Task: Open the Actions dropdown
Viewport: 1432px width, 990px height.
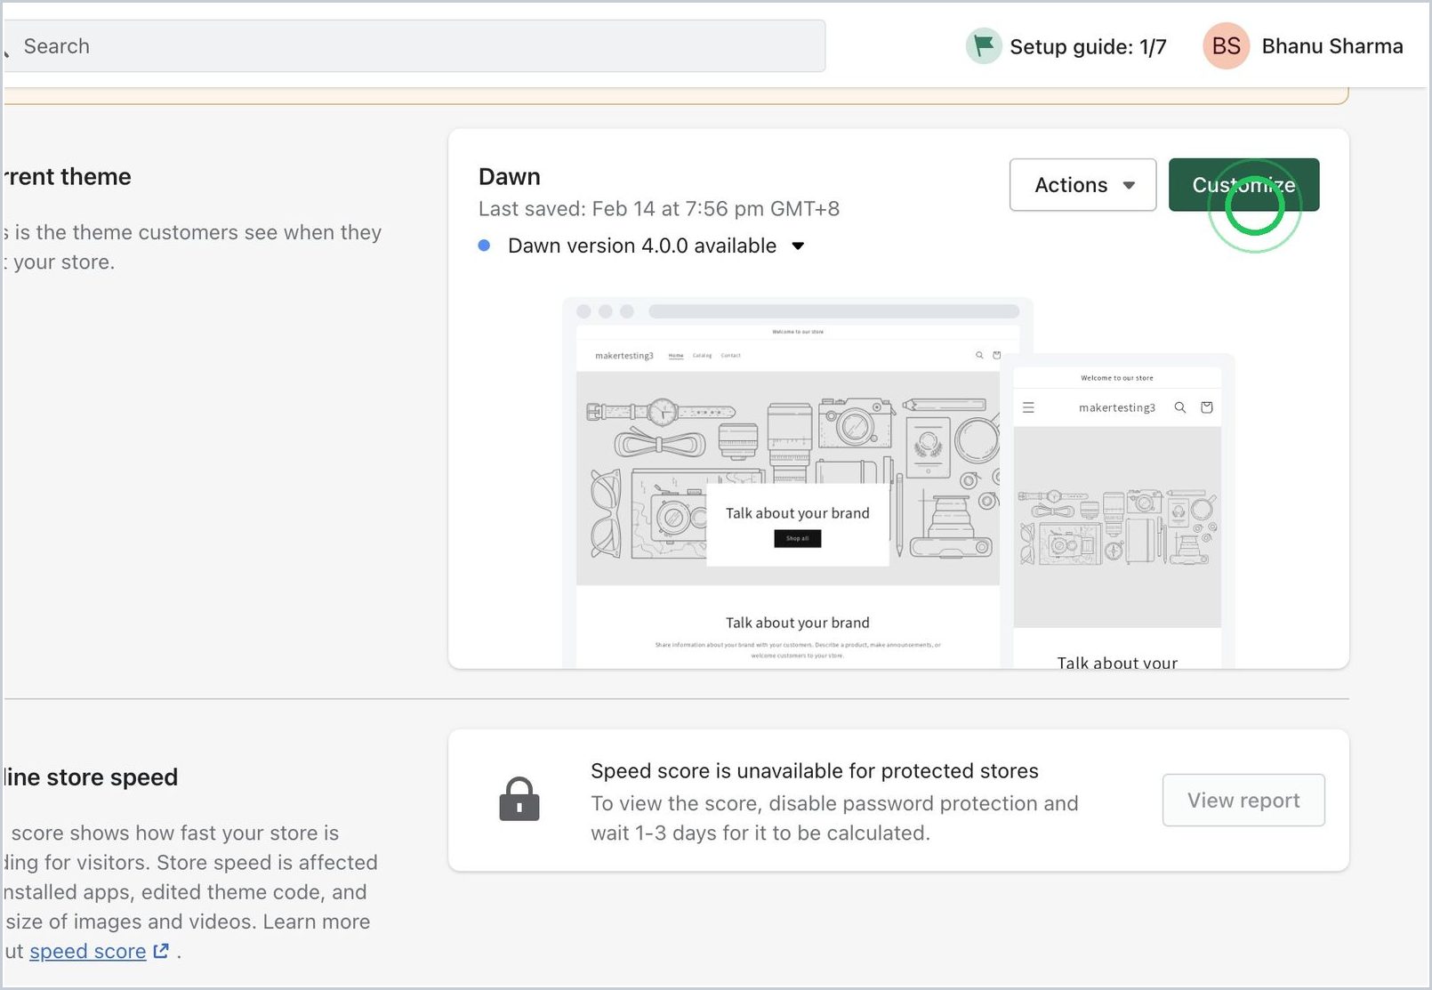Action: tap(1082, 185)
